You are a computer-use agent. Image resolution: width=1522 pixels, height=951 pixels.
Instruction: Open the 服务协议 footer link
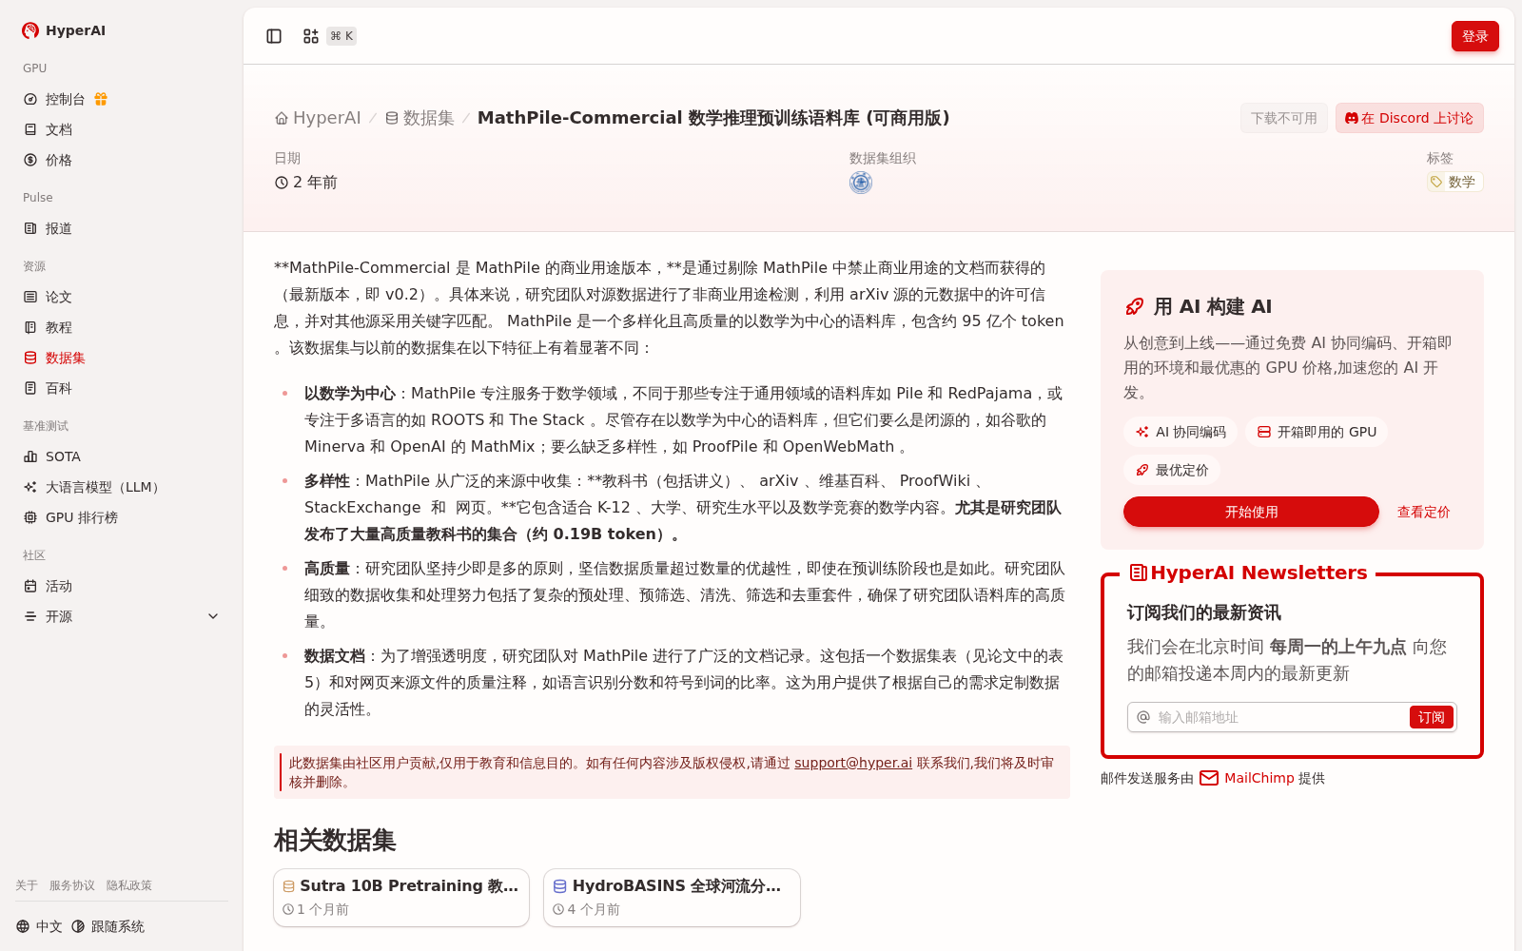pyautogui.click(x=72, y=885)
